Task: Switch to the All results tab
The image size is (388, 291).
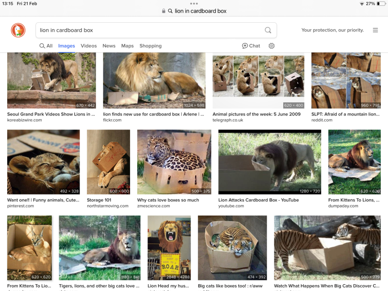Action: pyautogui.click(x=46, y=46)
